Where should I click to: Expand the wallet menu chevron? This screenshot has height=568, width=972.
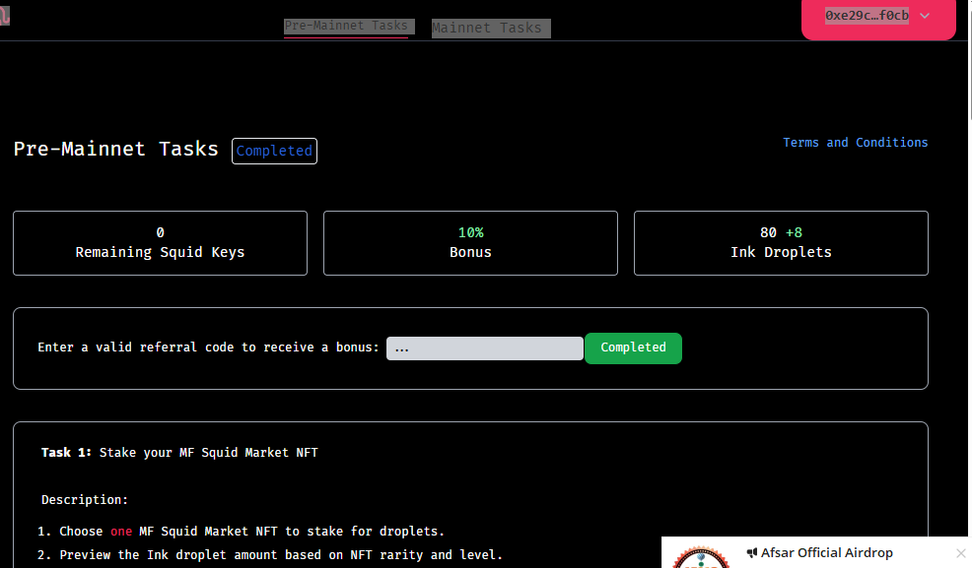(x=925, y=16)
